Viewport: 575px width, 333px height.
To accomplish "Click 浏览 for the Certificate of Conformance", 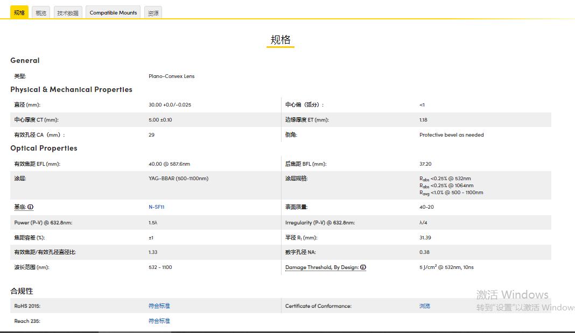I will pos(424,306).
